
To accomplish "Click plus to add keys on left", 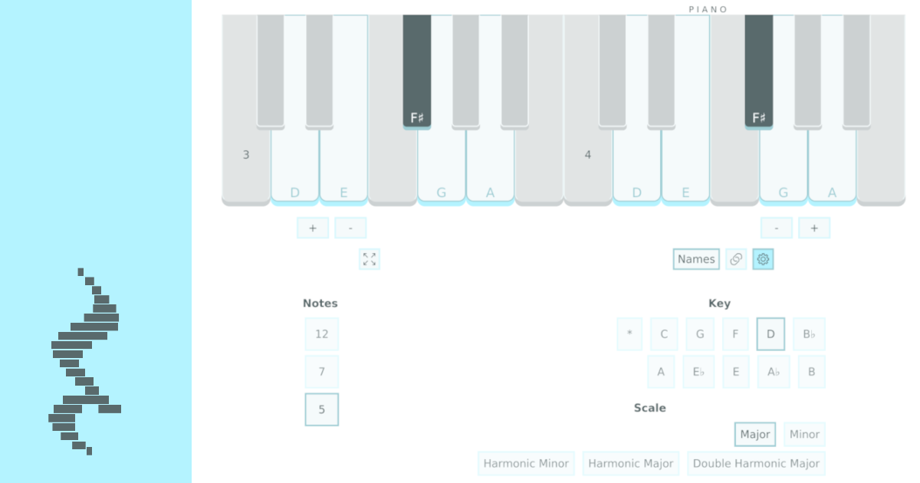I will pos(312,227).
